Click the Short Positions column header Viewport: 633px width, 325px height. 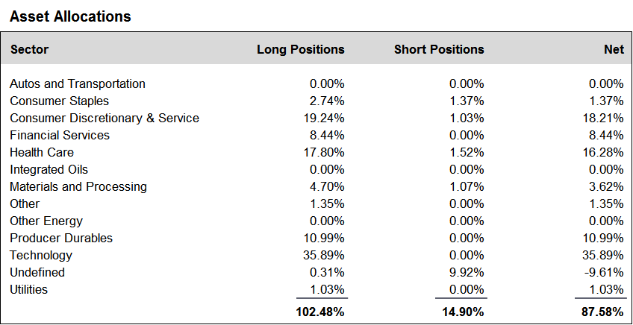tap(439, 49)
